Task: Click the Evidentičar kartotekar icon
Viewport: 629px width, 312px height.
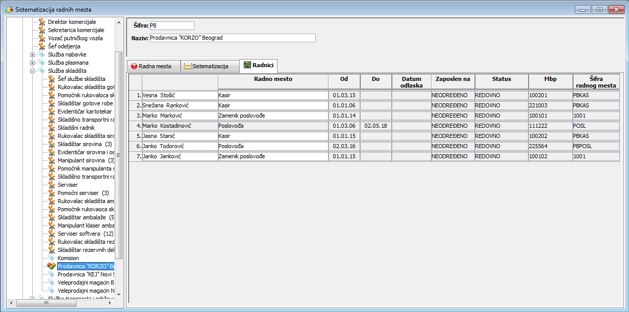Action: pyautogui.click(x=52, y=111)
